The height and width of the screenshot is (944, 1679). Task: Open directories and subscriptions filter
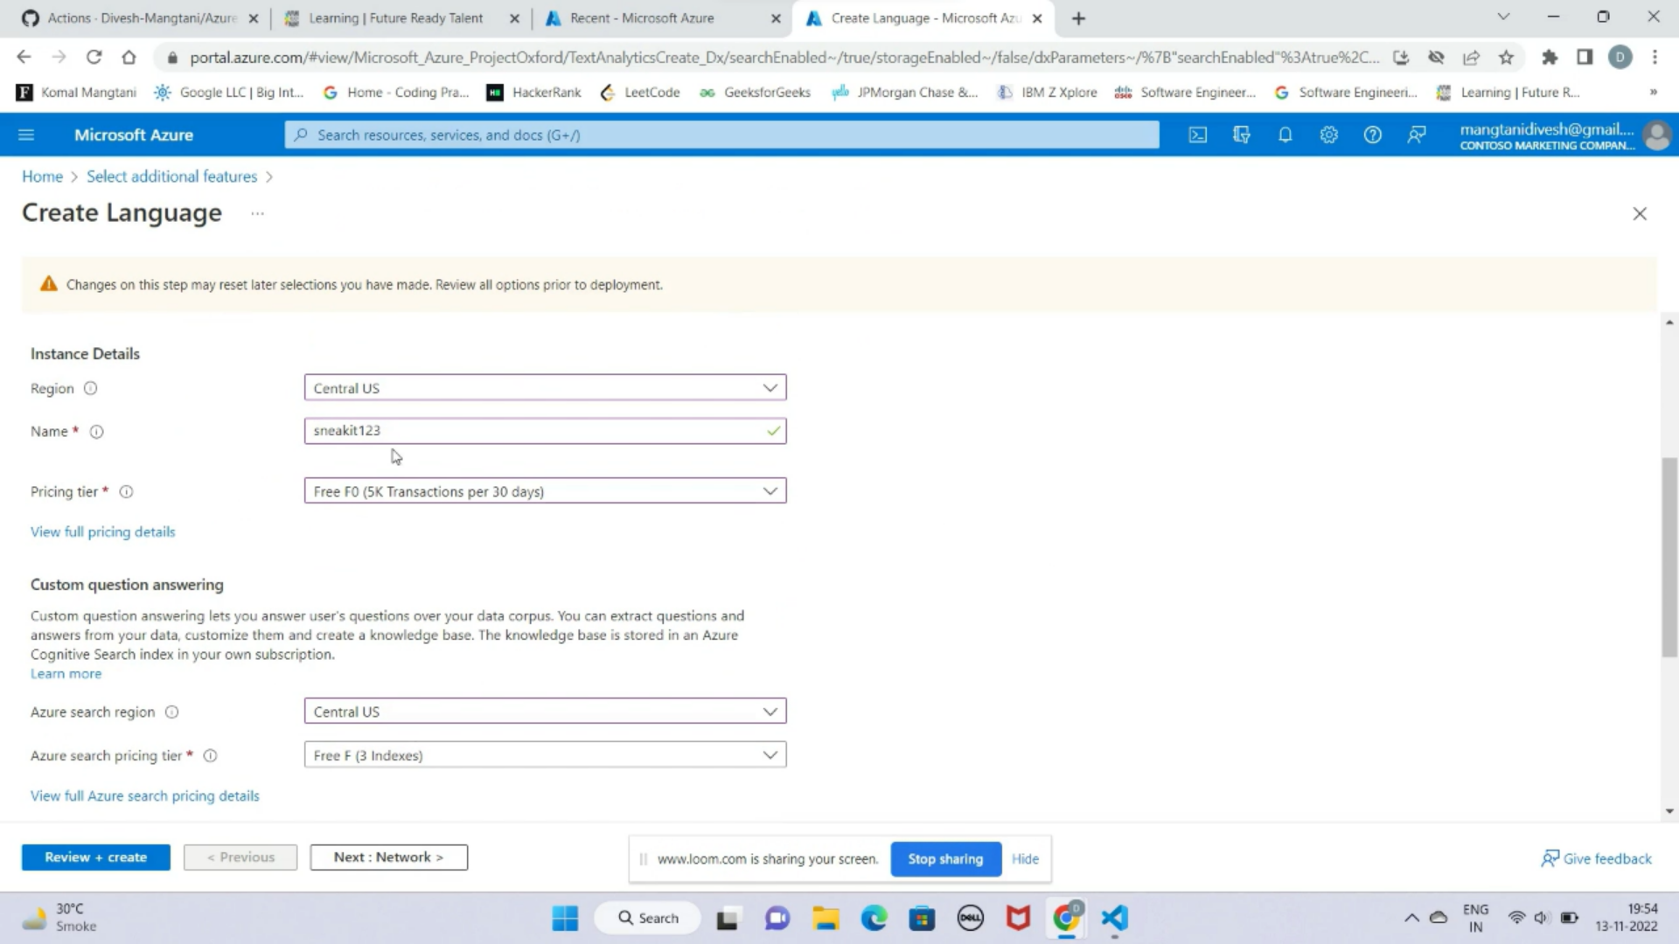[x=1241, y=135]
